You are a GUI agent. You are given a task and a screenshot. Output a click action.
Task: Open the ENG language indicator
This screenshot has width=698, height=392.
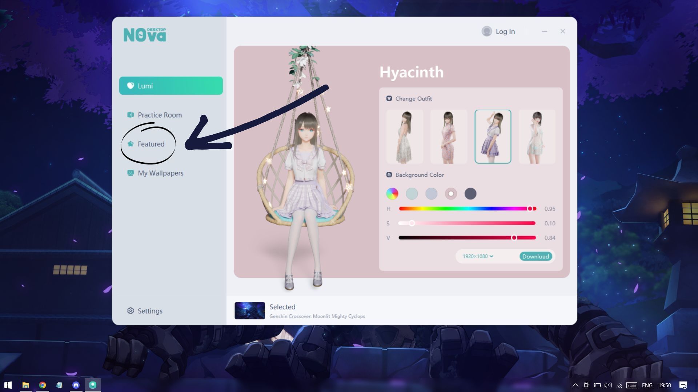[x=647, y=385]
